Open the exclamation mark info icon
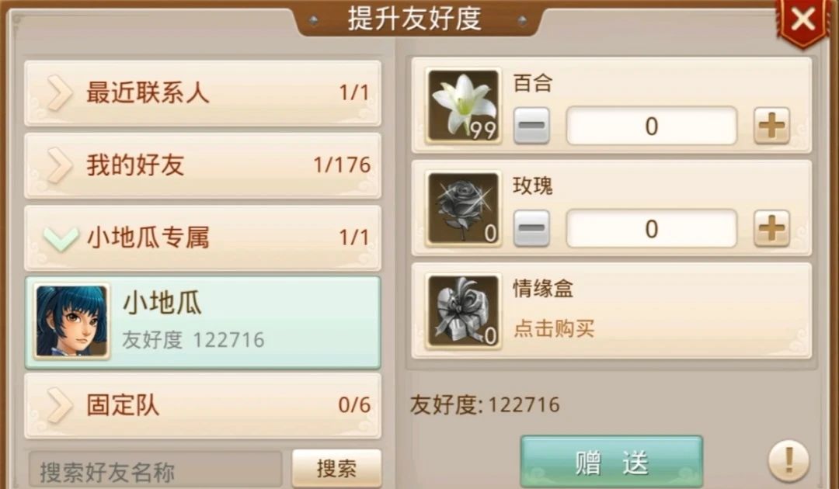The height and width of the screenshot is (489, 839). tap(789, 460)
